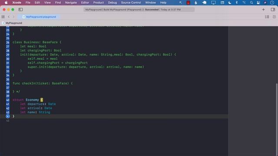Viewport: 278px width, 156px height.
Task: Click line number 40 in gutter
Action: click(x=8, y=100)
